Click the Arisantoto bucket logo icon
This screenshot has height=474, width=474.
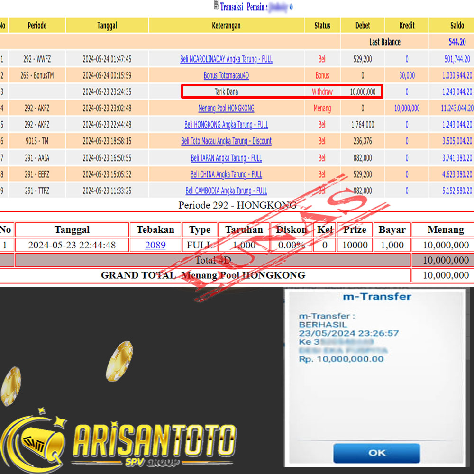pyautogui.click(x=34, y=441)
